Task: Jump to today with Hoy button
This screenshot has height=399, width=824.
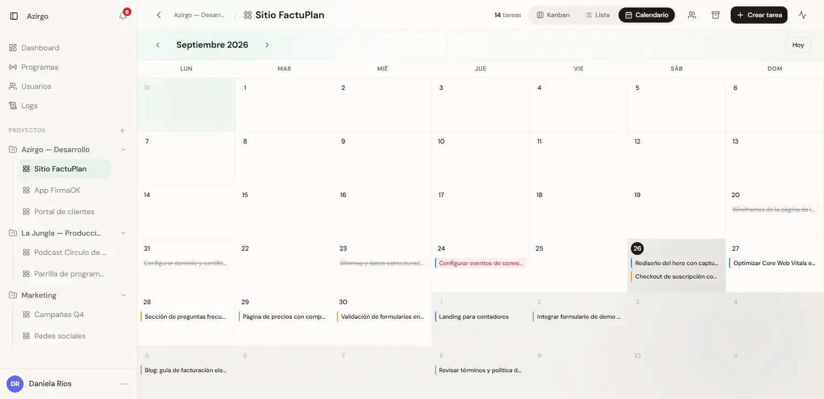Action: [x=798, y=45]
